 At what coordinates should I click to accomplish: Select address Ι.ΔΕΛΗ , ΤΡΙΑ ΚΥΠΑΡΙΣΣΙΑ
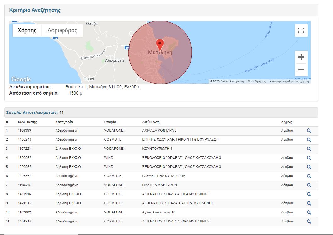tap(164, 176)
